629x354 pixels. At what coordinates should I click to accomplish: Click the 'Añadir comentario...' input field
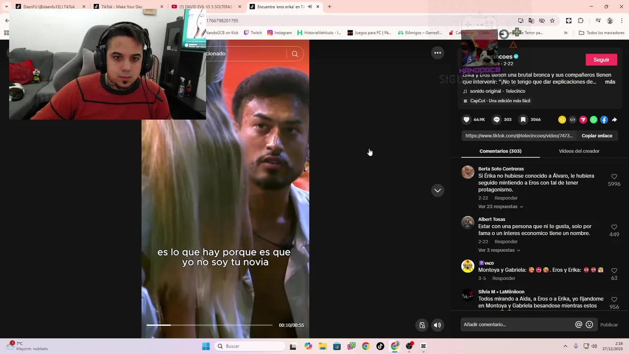pos(518,324)
